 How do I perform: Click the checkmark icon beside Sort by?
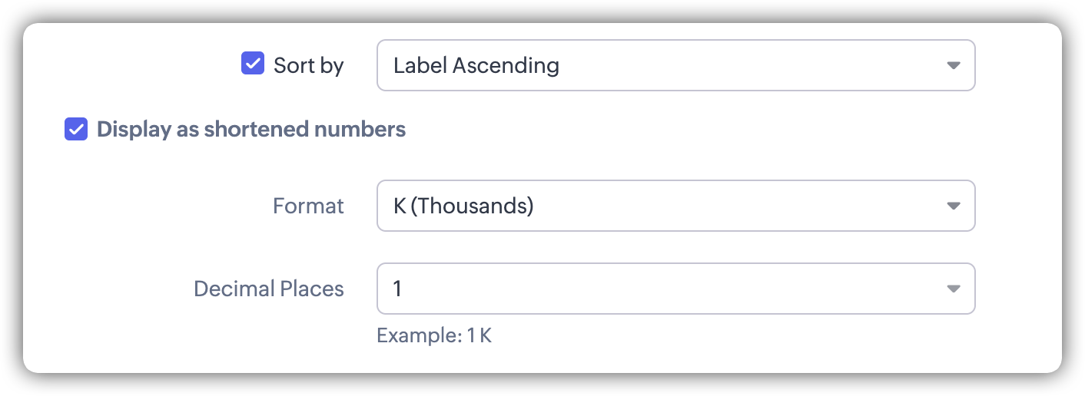pyautogui.click(x=253, y=64)
